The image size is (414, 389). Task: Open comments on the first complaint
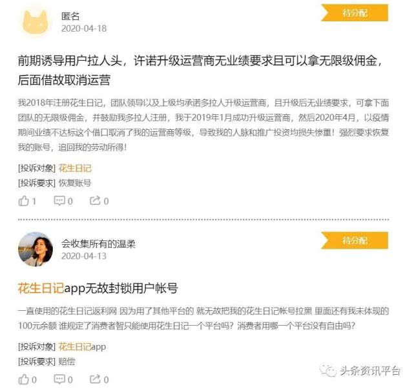[59, 201]
